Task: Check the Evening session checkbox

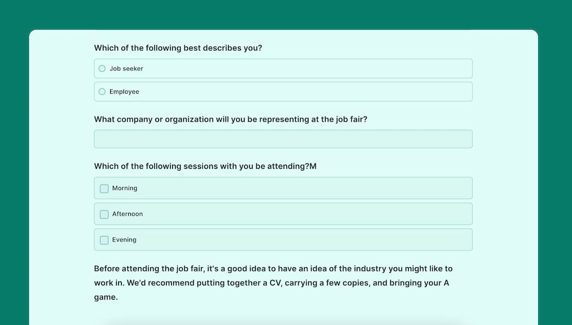Action: coord(104,240)
